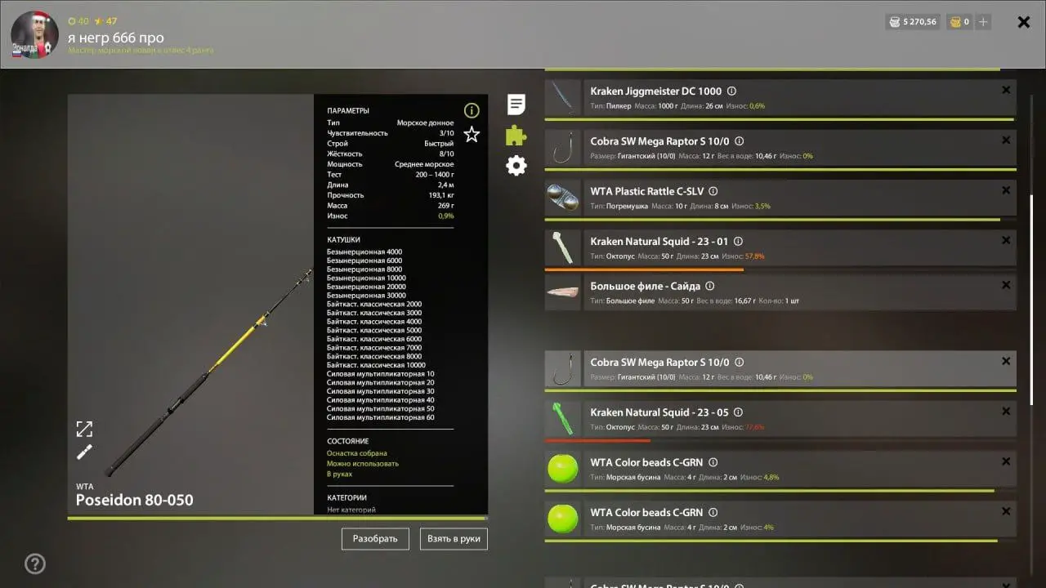This screenshot has width=1046, height=588.
Task: Click Kraken Jiggmeister pilker thumbnail
Action: click(563, 98)
